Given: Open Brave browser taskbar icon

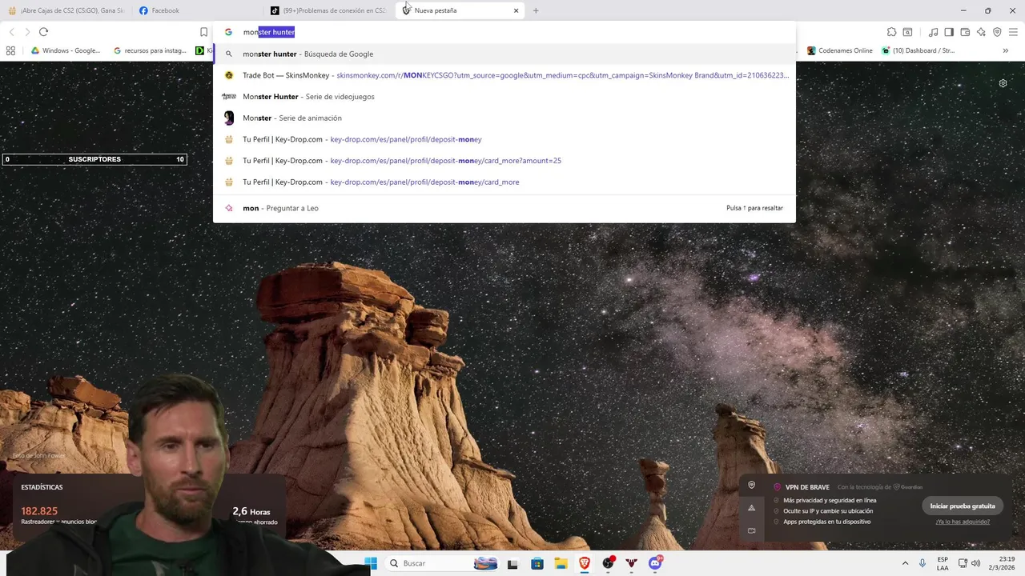Looking at the screenshot, I should pos(585,563).
